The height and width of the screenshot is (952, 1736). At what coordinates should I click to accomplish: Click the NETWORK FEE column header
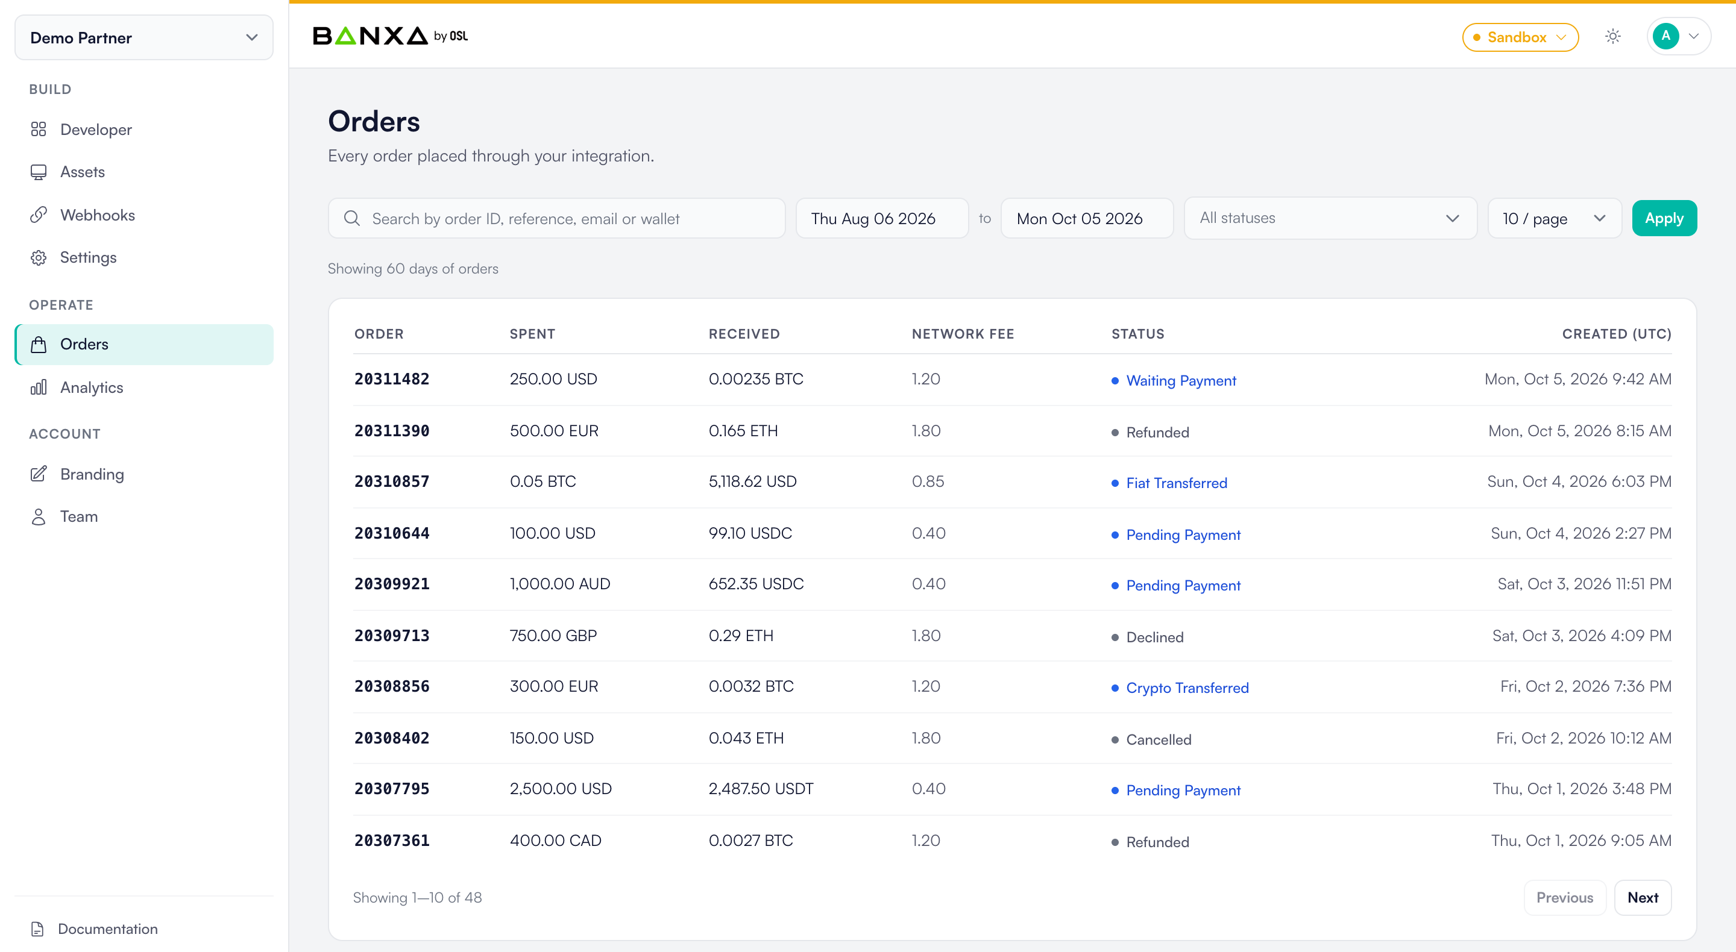[x=963, y=334]
